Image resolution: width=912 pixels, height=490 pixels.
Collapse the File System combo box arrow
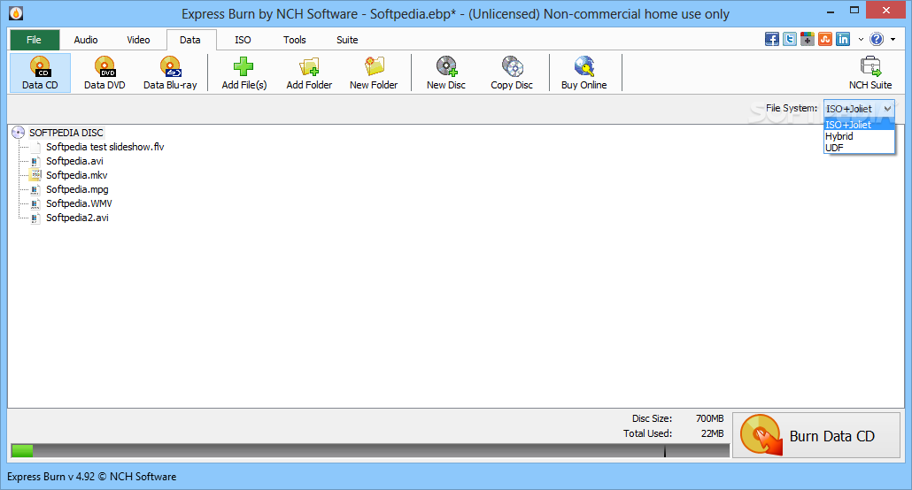click(887, 109)
